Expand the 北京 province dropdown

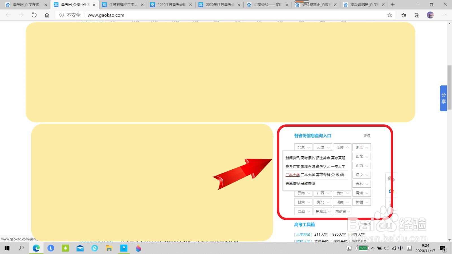[303, 147]
